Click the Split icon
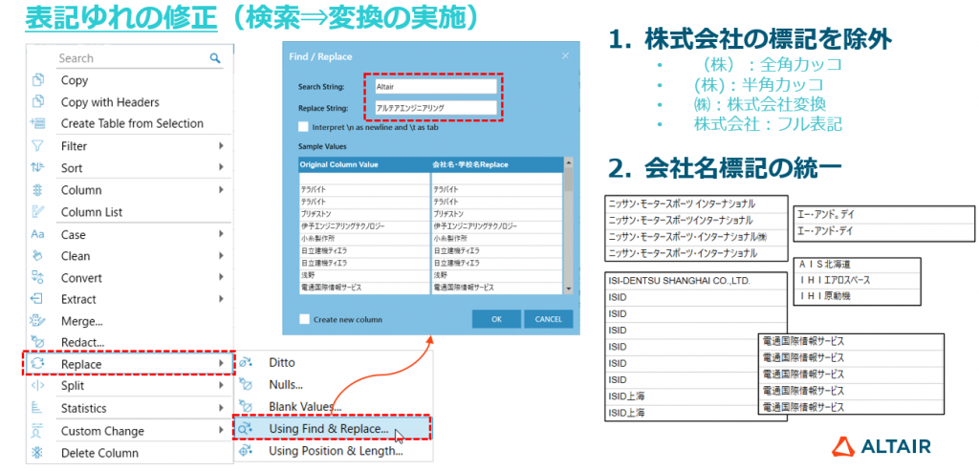 pos(37,386)
